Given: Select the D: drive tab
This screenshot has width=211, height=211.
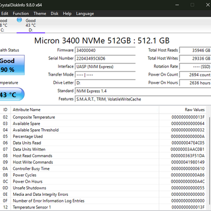Looking at the screenshot, I should coord(31,25).
